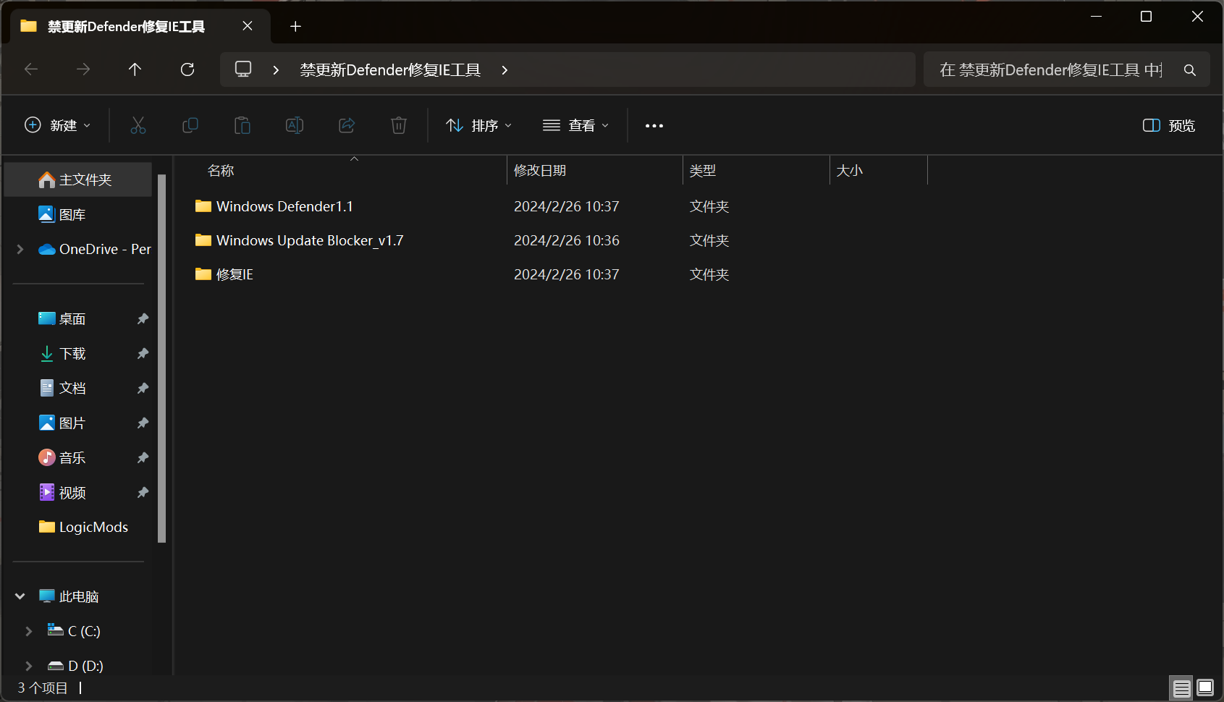Click the Paste clipboard icon
1224x702 pixels.
click(x=242, y=125)
